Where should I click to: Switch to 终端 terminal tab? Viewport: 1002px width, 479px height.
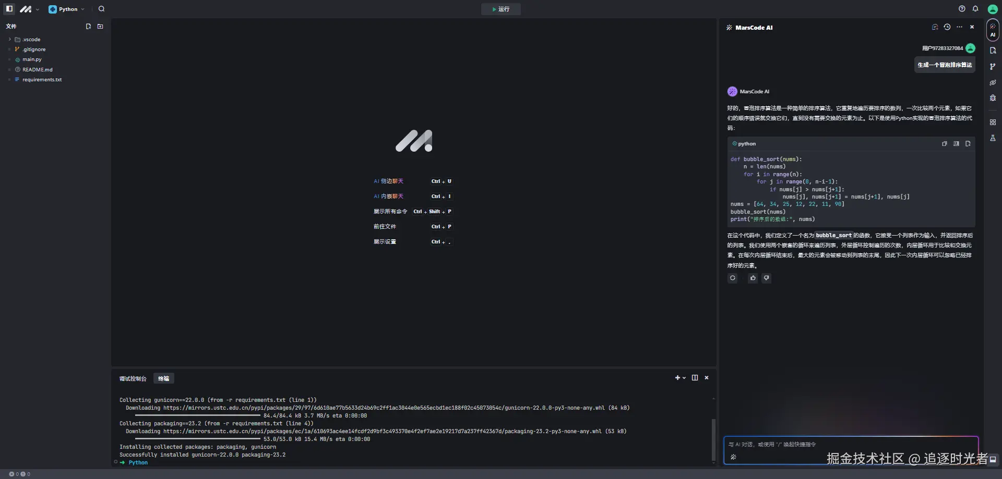[x=164, y=378]
